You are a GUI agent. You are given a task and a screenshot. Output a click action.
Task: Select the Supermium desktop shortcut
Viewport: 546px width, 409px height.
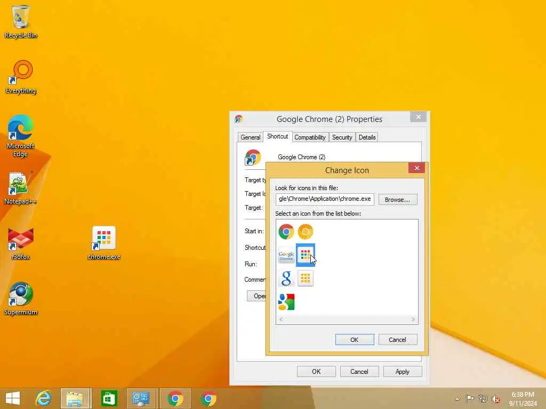[x=21, y=299]
